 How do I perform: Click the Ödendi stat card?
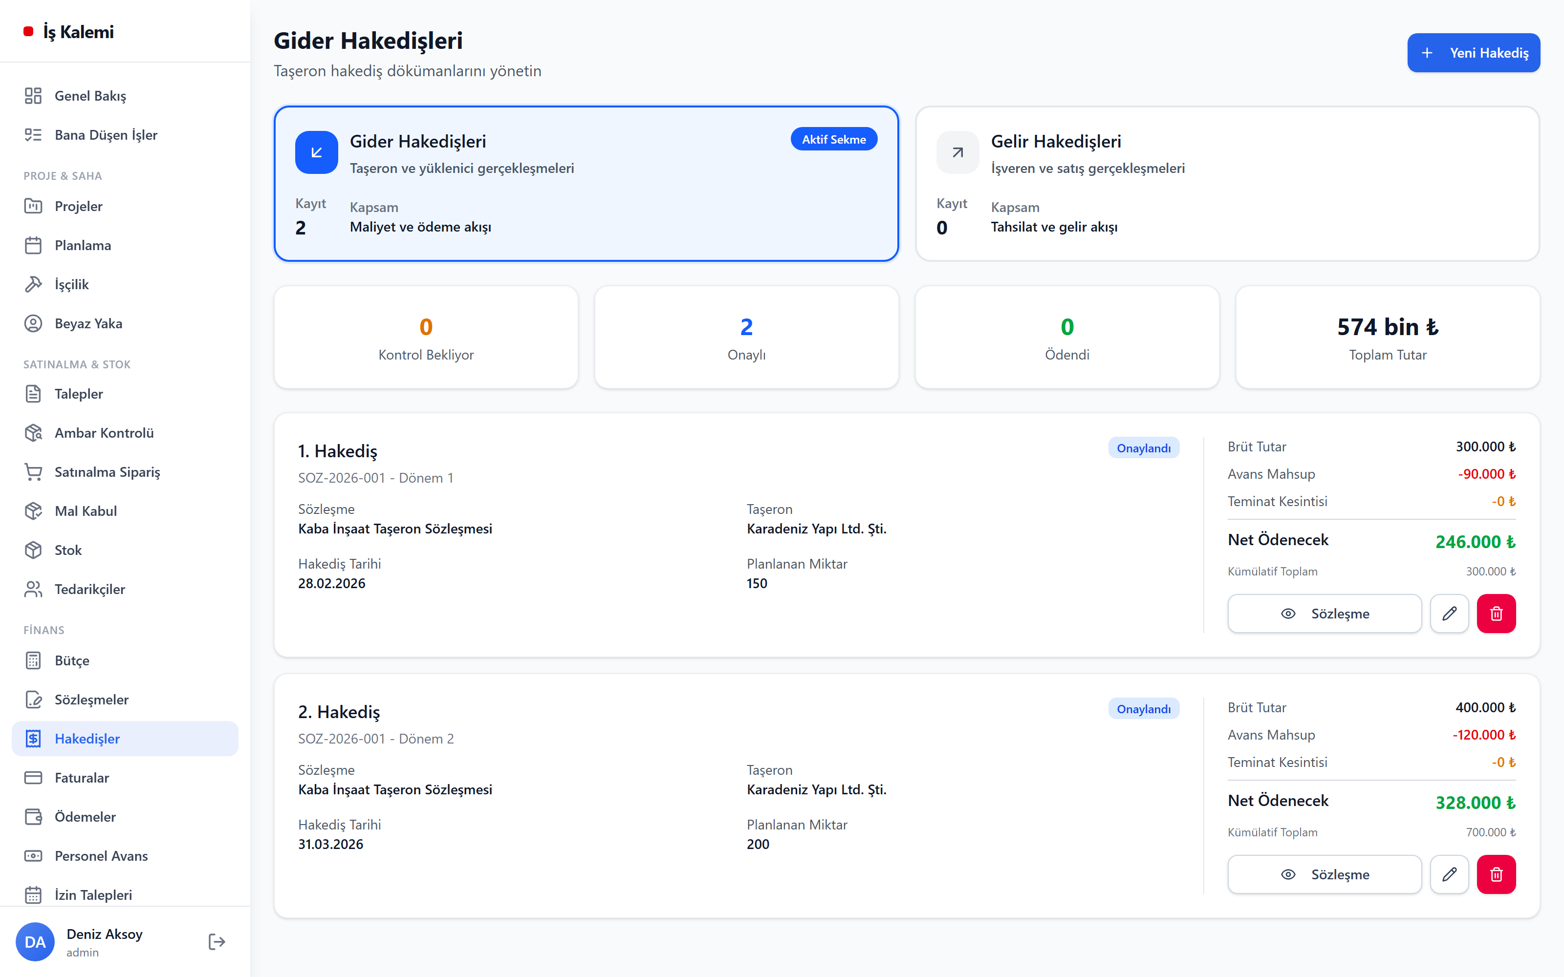[1067, 337]
